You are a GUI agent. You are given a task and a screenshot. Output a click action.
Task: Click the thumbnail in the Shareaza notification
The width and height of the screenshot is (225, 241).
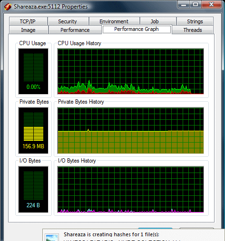pyautogui.click(x=52, y=237)
